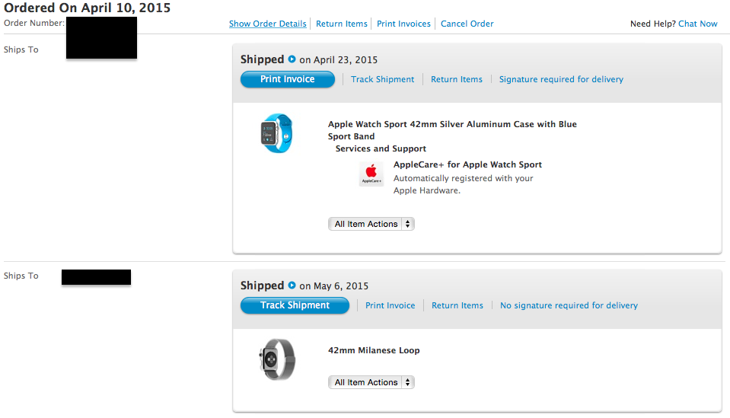This screenshot has height=418, width=730.
Task: Select the Cancel Order link
Action: 467,24
